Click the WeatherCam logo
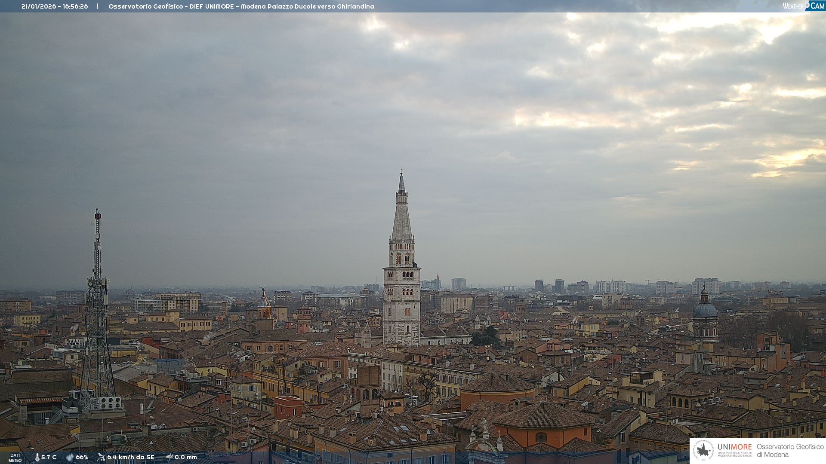 tap(803, 6)
